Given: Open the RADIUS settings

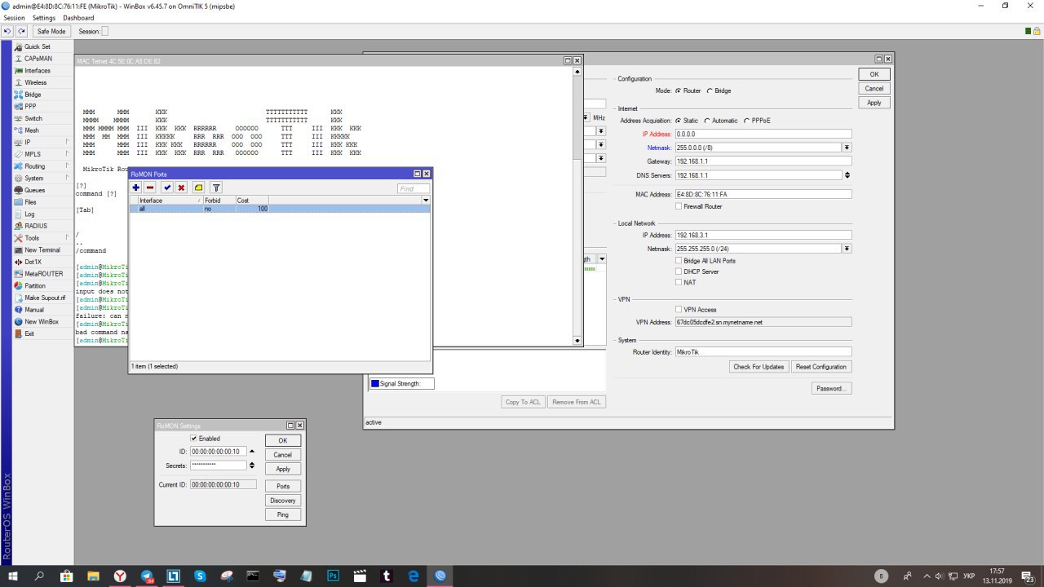Looking at the screenshot, I should pyautogui.click(x=35, y=226).
